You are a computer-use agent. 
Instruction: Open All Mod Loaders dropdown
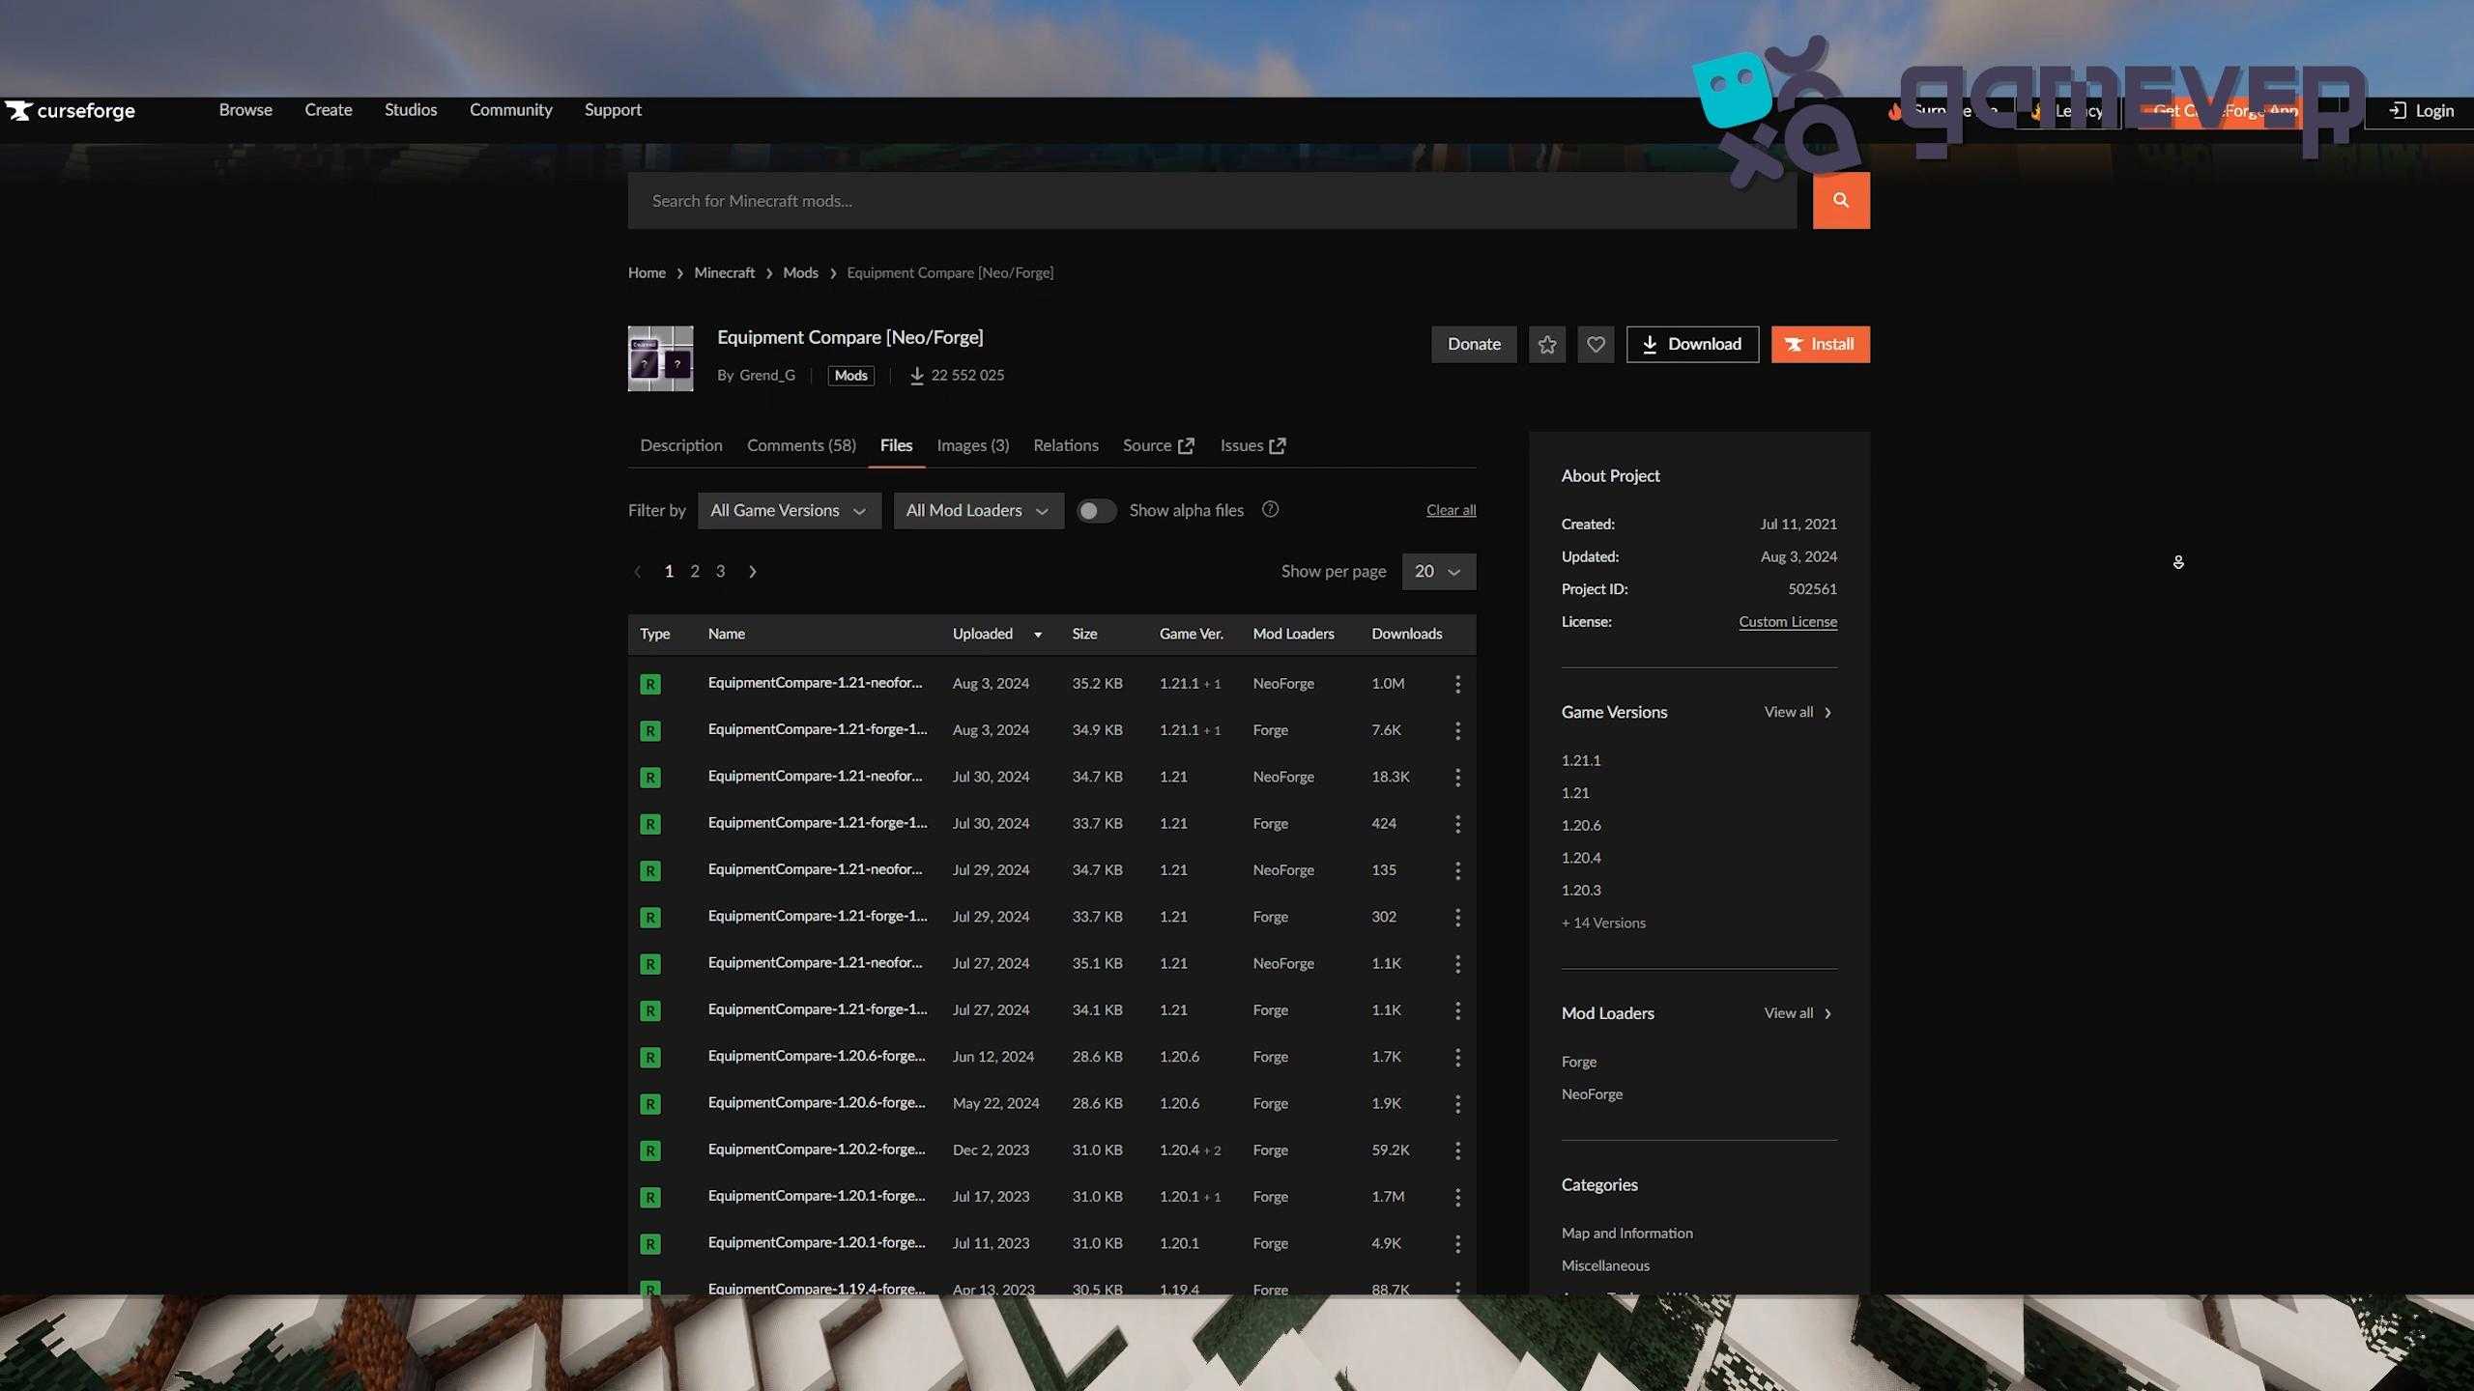click(978, 510)
